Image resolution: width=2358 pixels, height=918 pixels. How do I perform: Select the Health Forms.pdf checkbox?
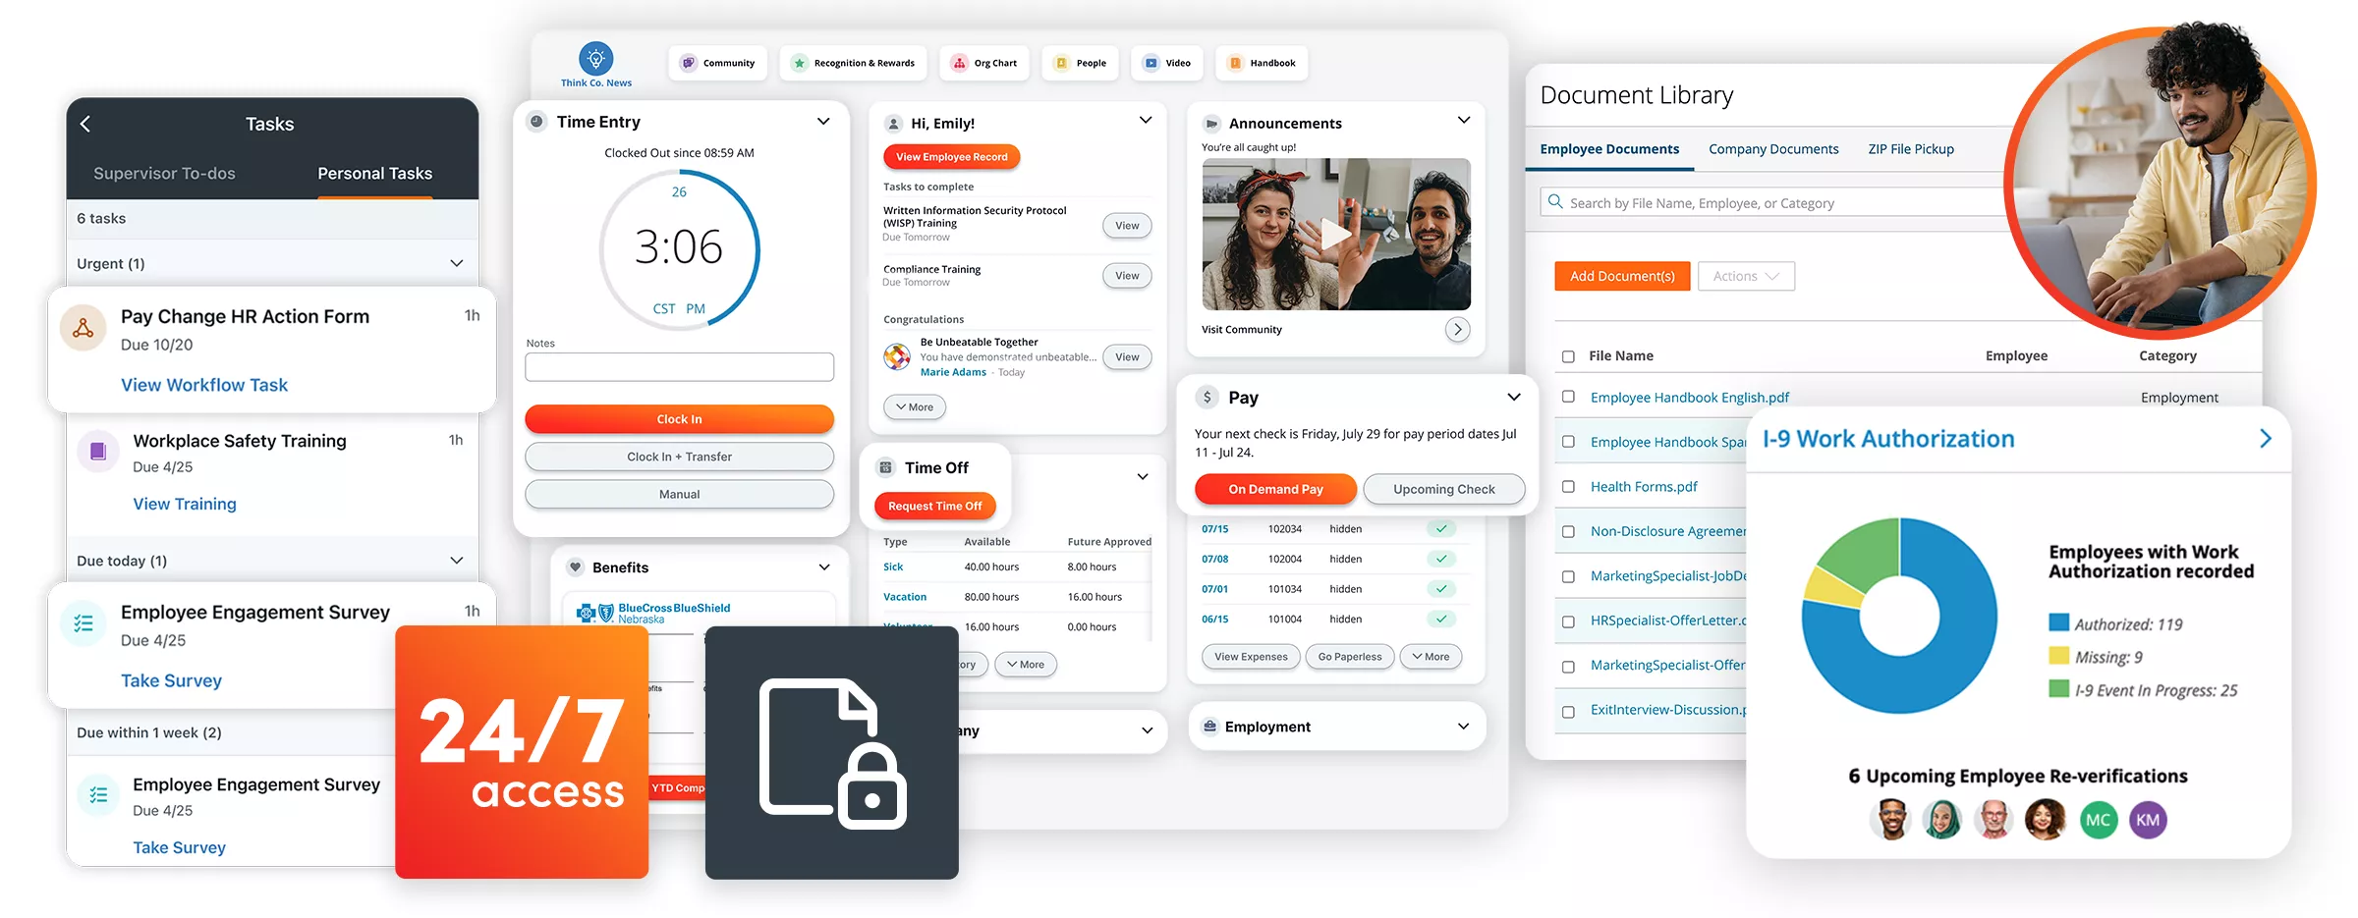coord(1568,487)
